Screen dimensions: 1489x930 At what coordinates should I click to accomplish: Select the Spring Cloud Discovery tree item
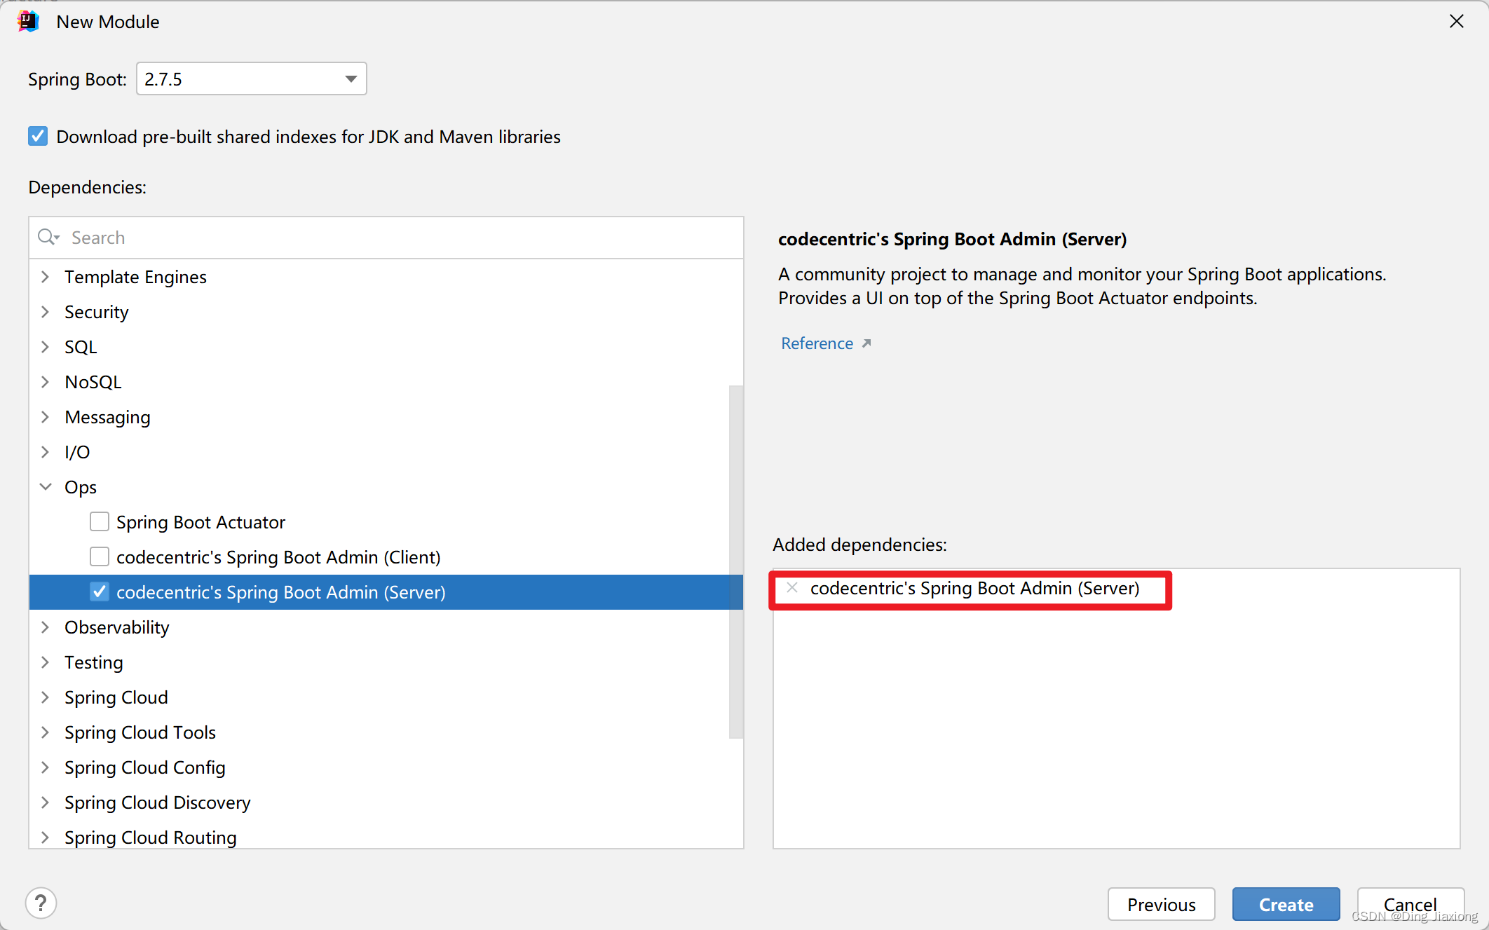158,802
